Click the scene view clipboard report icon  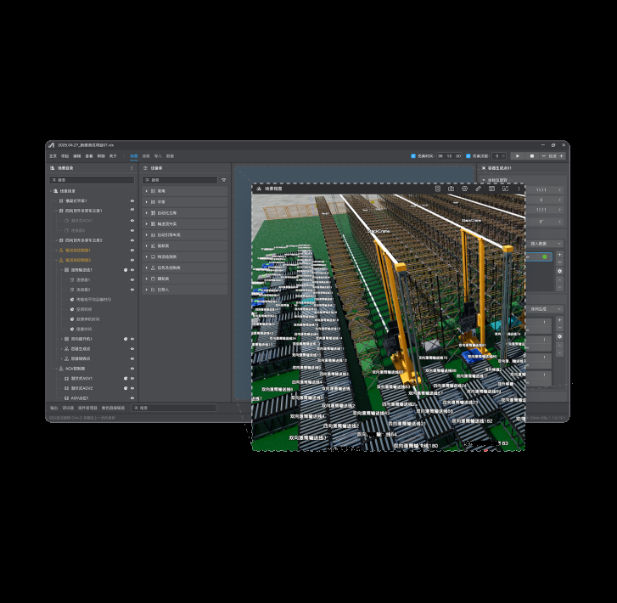point(438,189)
